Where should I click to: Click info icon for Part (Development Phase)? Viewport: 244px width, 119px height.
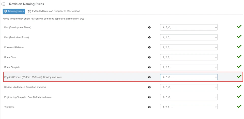149,27
